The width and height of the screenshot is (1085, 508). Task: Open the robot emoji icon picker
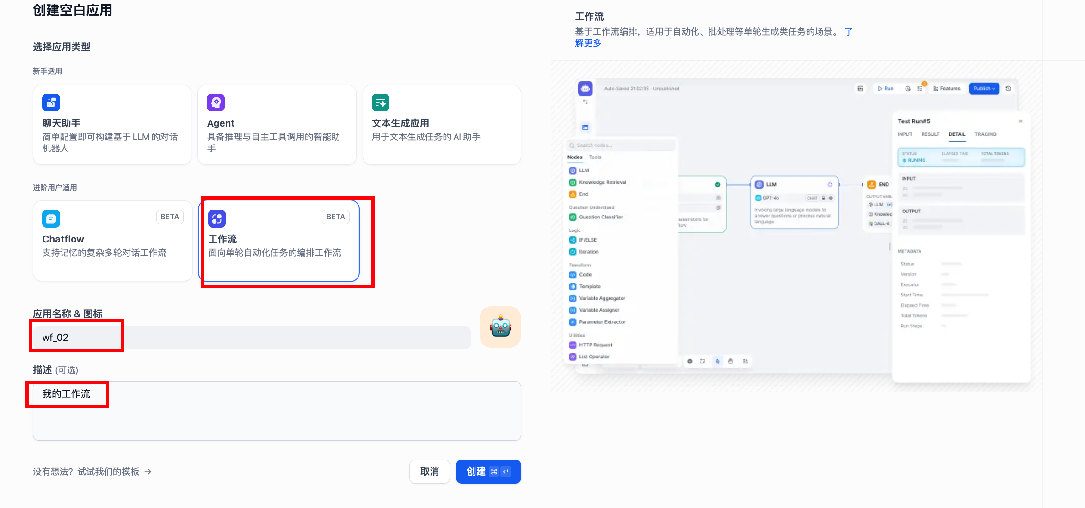click(500, 327)
